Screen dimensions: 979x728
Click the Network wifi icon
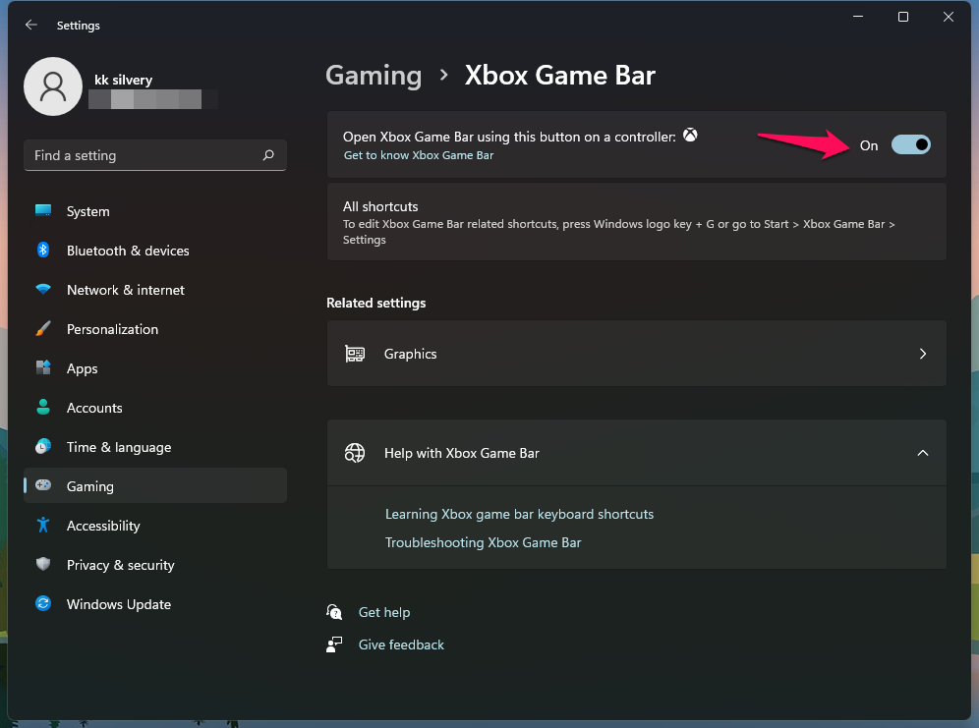[x=43, y=290]
